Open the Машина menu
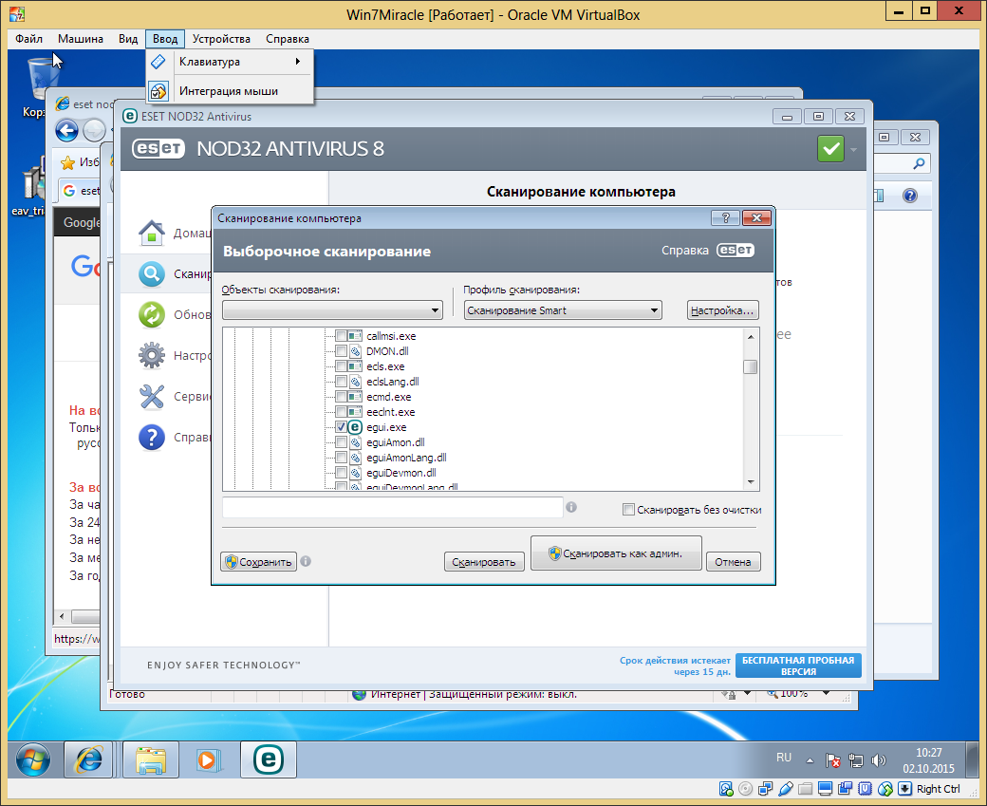This screenshot has height=806, width=987. tap(81, 39)
